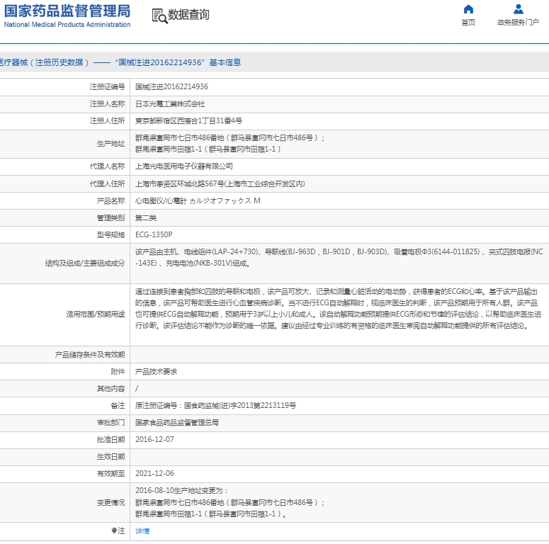Click the 备注 row label
The height and width of the screenshot is (544, 549).
click(118, 405)
